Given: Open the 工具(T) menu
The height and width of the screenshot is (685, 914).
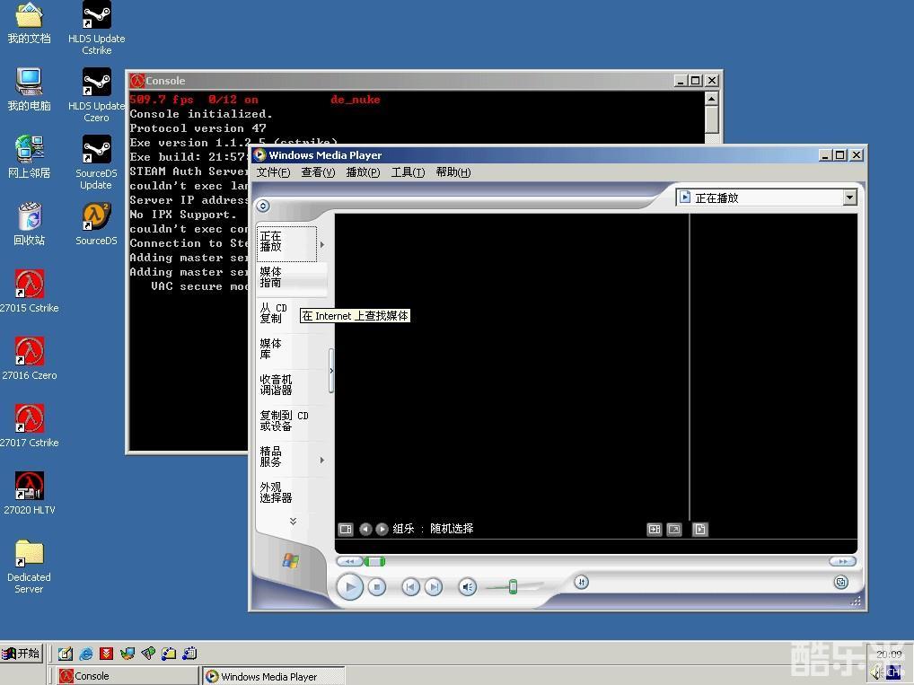Looking at the screenshot, I should pos(408,172).
